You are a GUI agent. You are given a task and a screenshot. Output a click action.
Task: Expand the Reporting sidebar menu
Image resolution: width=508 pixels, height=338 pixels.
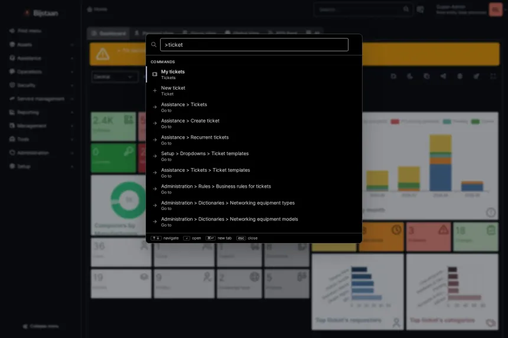coord(41,112)
